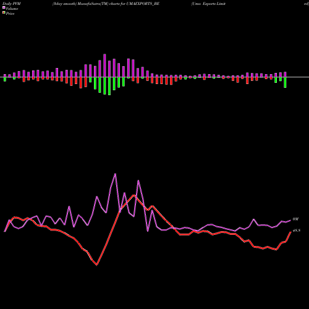
Task: Click the Volume legend color swatch
Action: pyautogui.click(x=4, y=8)
